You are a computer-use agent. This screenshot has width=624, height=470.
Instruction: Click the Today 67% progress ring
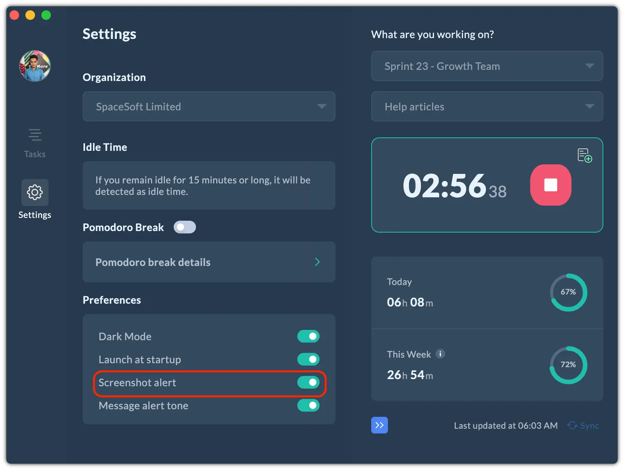pos(568,292)
